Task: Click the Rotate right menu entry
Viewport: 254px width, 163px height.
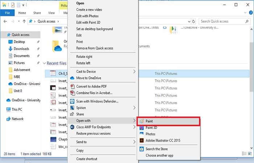Action: point(84,57)
